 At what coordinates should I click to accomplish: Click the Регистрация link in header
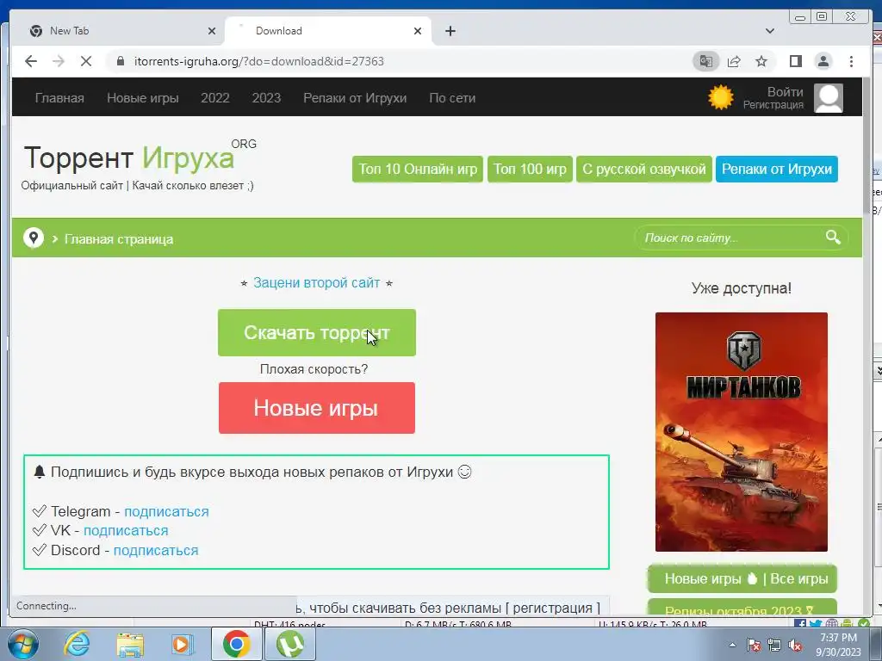773,105
